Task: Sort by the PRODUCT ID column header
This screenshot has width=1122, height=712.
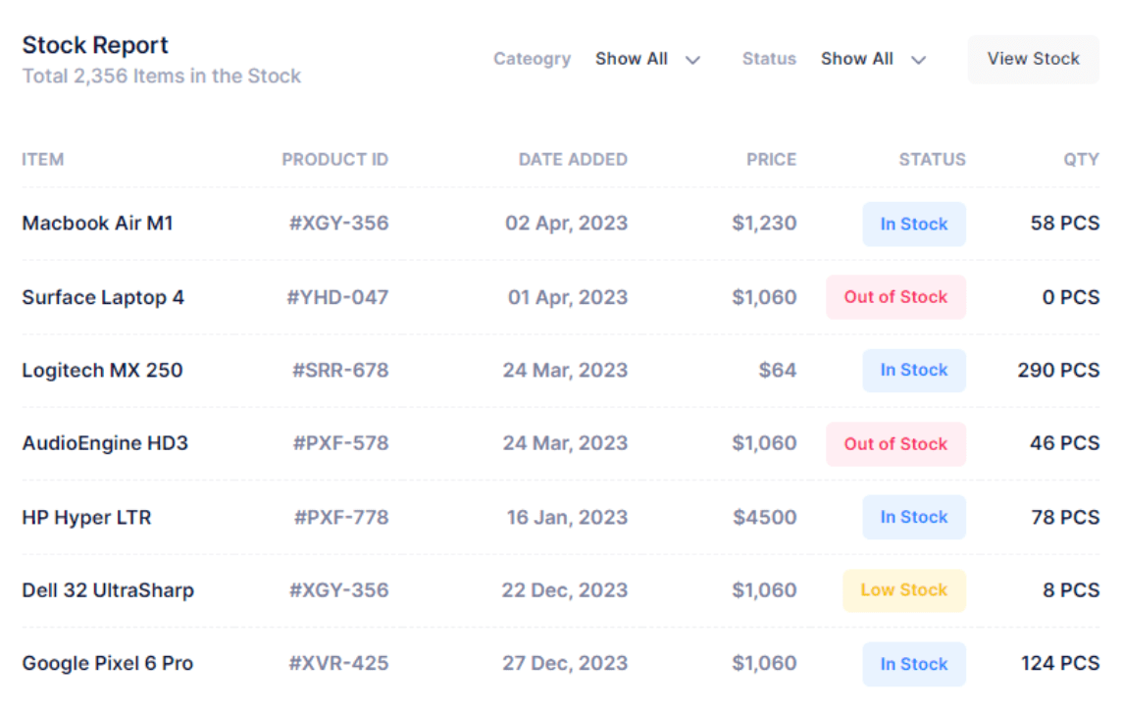Action: [334, 160]
